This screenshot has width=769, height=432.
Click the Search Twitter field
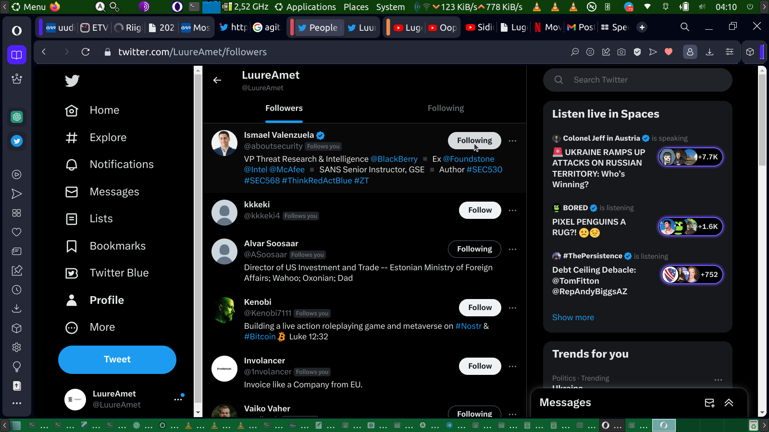click(x=638, y=80)
